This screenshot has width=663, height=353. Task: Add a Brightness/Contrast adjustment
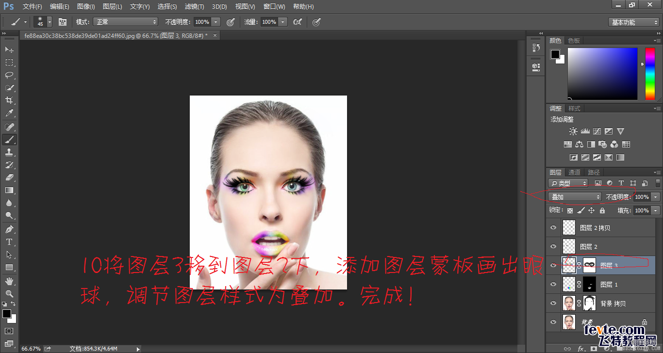point(574,131)
